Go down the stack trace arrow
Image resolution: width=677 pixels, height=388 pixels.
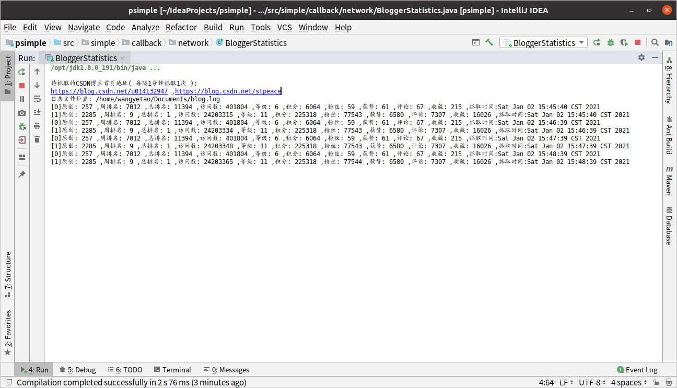pos(37,85)
